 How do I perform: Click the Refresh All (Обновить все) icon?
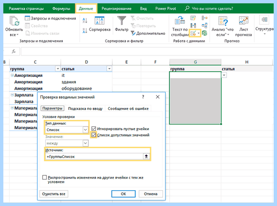point(14,21)
